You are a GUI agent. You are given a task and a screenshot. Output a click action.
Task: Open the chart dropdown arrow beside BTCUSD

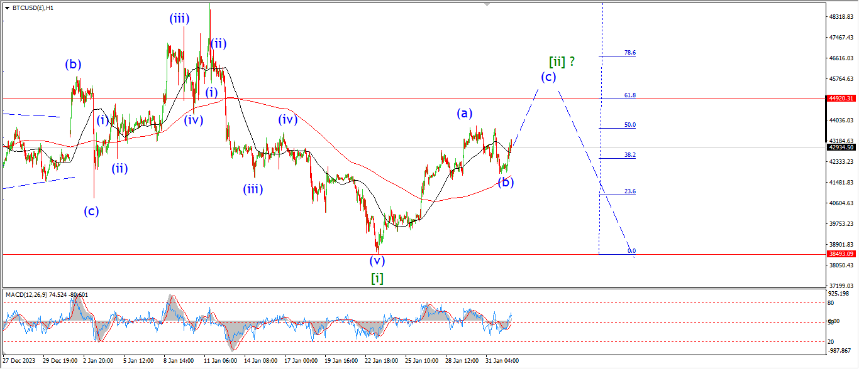[x=6, y=8]
